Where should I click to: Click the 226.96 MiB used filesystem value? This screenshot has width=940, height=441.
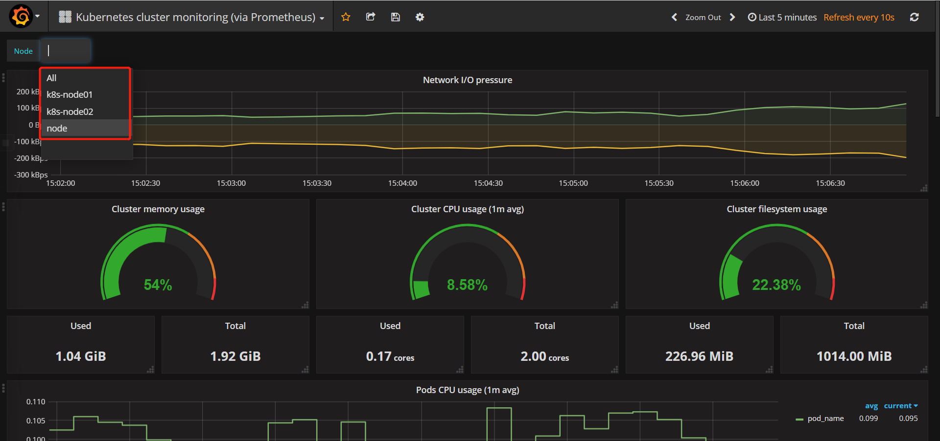tap(699, 356)
